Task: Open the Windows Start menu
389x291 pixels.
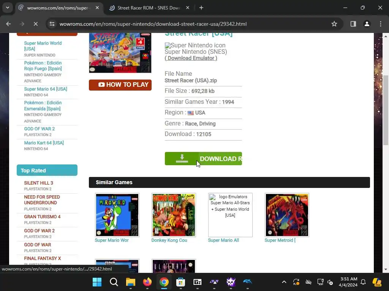Action: tap(97, 282)
